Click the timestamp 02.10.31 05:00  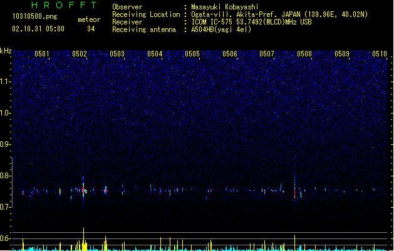click(x=38, y=29)
